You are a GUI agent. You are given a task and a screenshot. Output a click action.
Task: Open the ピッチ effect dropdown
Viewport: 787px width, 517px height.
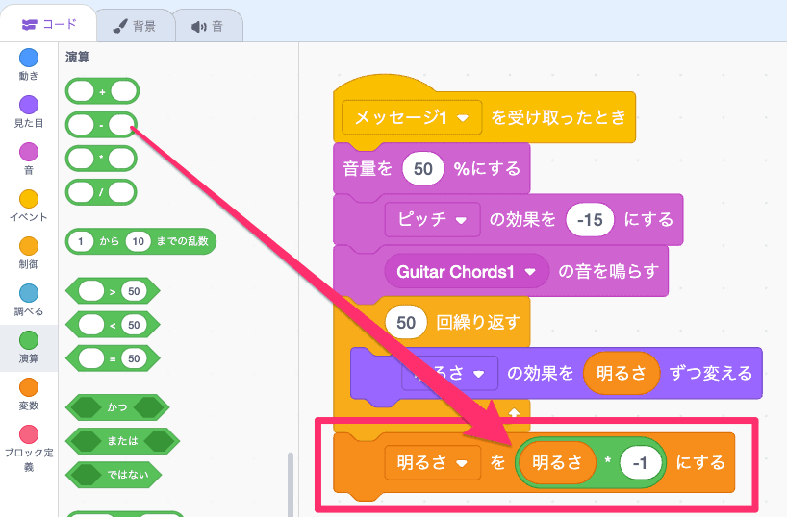(x=432, y=219)
